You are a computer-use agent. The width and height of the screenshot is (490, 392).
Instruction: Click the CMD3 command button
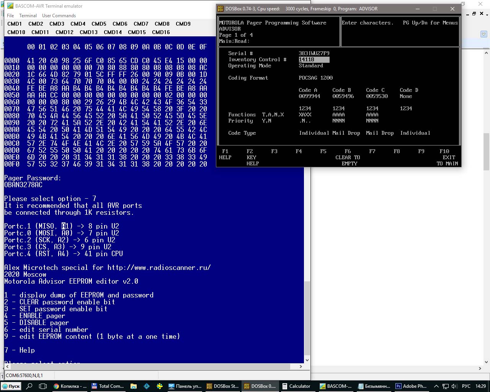click(x=57, y=24)
